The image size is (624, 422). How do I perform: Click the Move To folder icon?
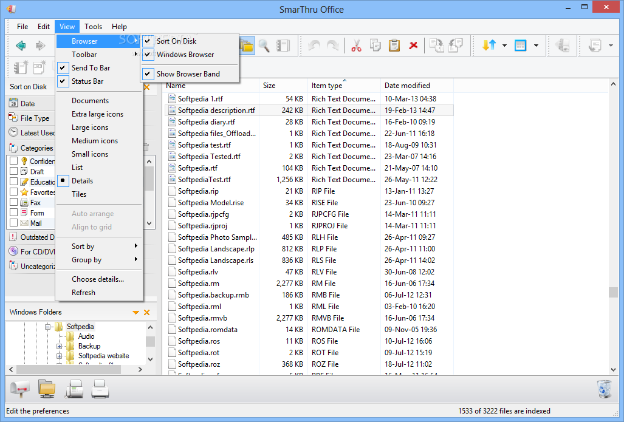click(455, 46)
